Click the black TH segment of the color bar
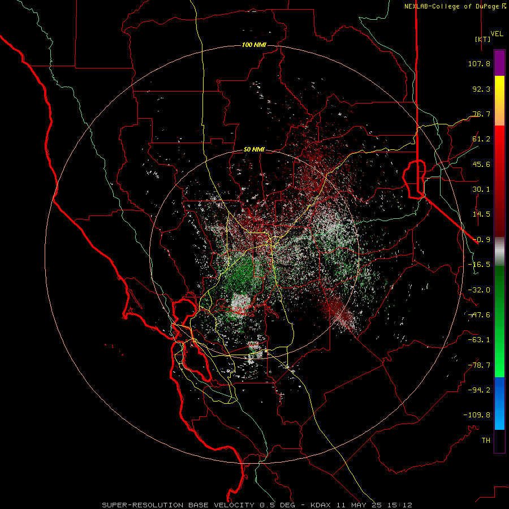The image size is (509, 509). point(499,441)
